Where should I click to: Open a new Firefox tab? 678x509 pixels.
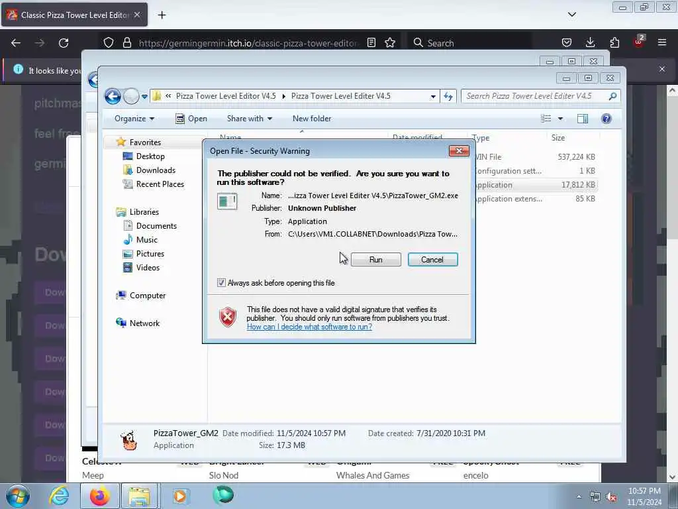[162, 15]
